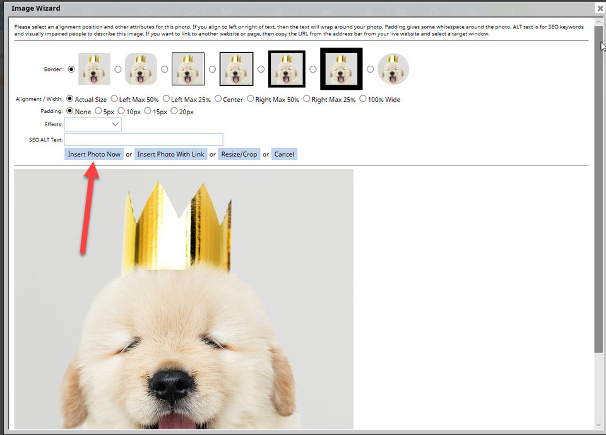The width and height of the screenshot is (606, 435).
Task: Open the Resize/Crop option
Action: [239, 154]
